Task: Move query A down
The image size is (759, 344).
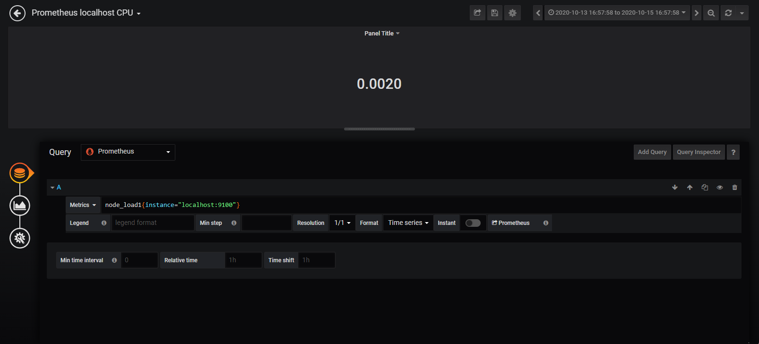Action: (675, 188)
